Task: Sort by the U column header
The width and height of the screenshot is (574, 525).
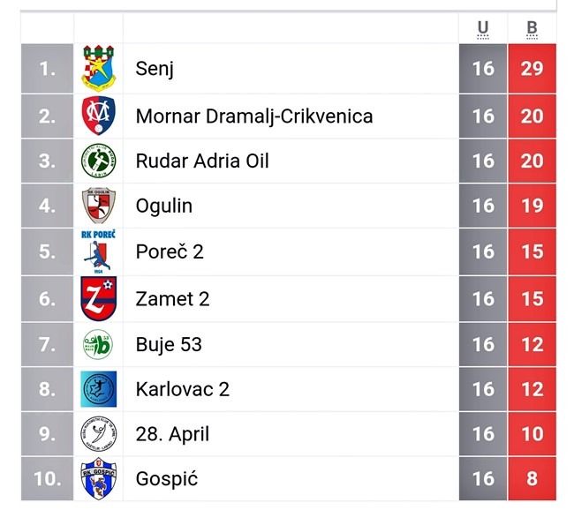Action: (483, 28)
